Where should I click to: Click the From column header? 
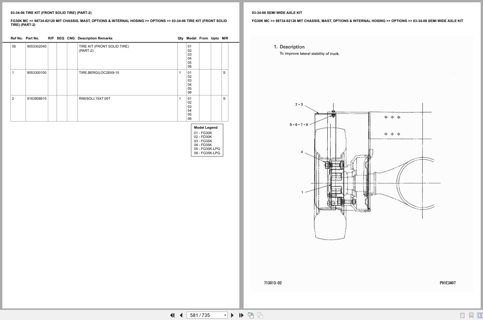pos(204,38)
